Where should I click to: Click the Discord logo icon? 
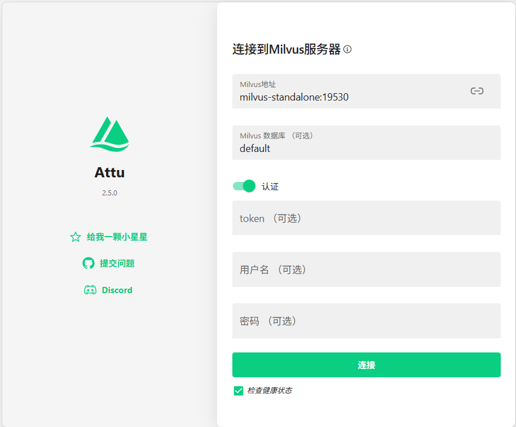90,290
